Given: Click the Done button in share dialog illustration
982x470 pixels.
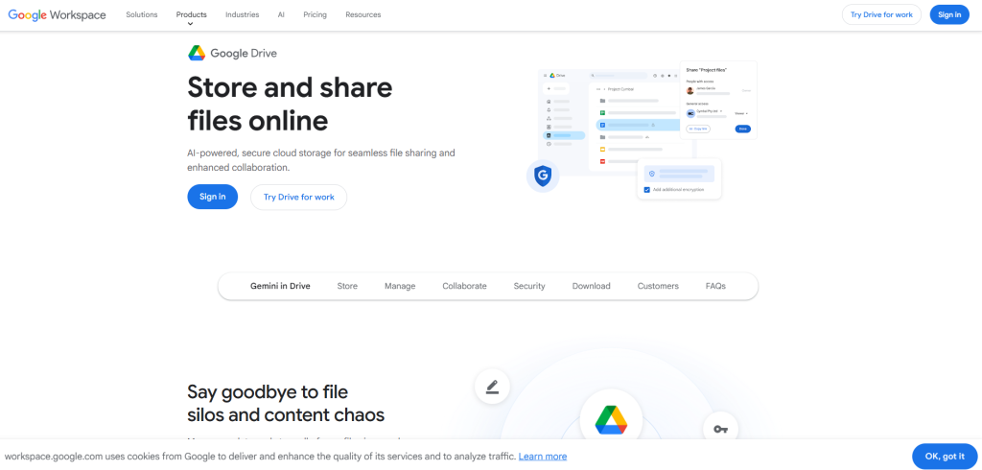Looking at the screenshot, I should coord(743,129).
